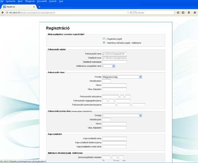Open the Szerkesztés menu

pos(11,1)
